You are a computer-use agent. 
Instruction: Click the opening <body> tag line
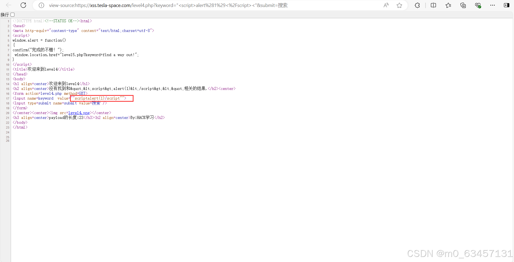[x=19, y=79]
